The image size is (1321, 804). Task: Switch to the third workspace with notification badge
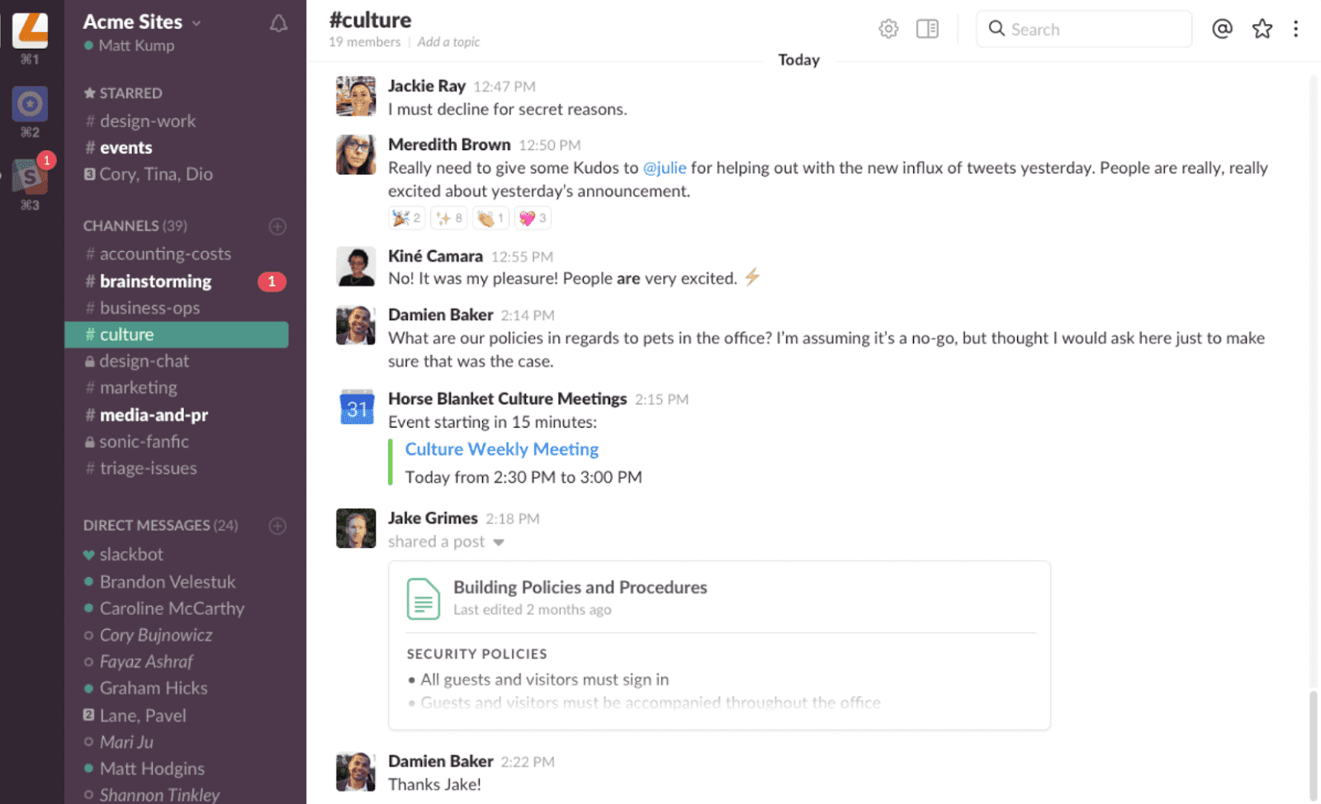coord(30,177)
